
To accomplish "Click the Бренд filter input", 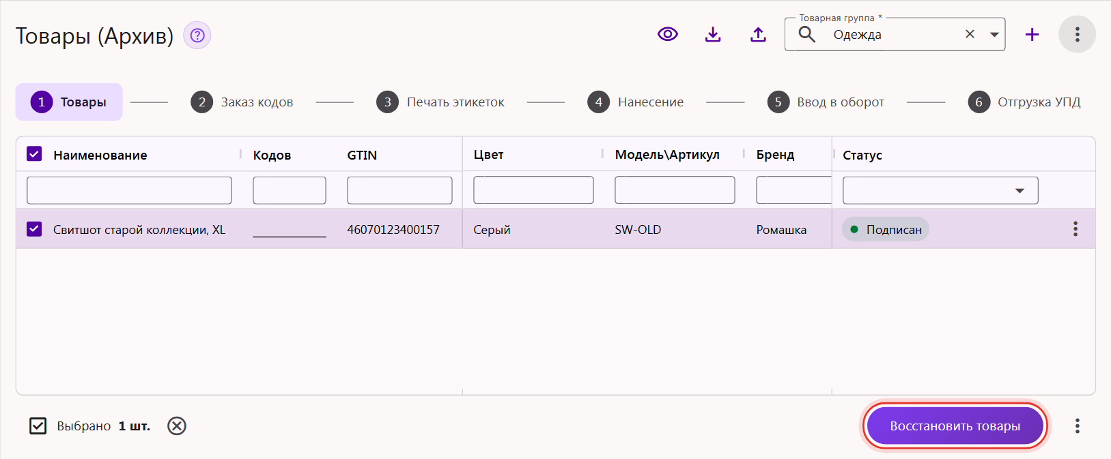I will (793, 190).
